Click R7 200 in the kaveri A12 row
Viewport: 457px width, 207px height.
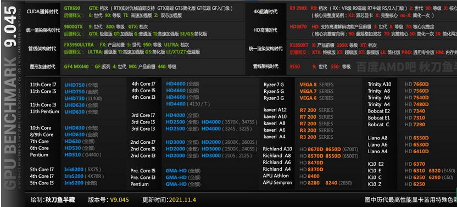point(308,110)
